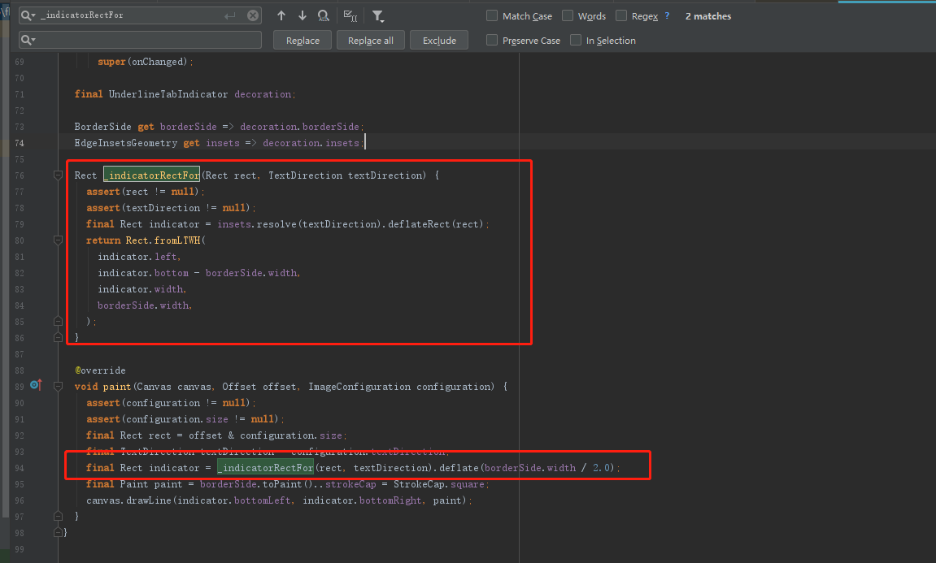Click highlighted _indicatorRectFor on line 94

click(265, 468)
